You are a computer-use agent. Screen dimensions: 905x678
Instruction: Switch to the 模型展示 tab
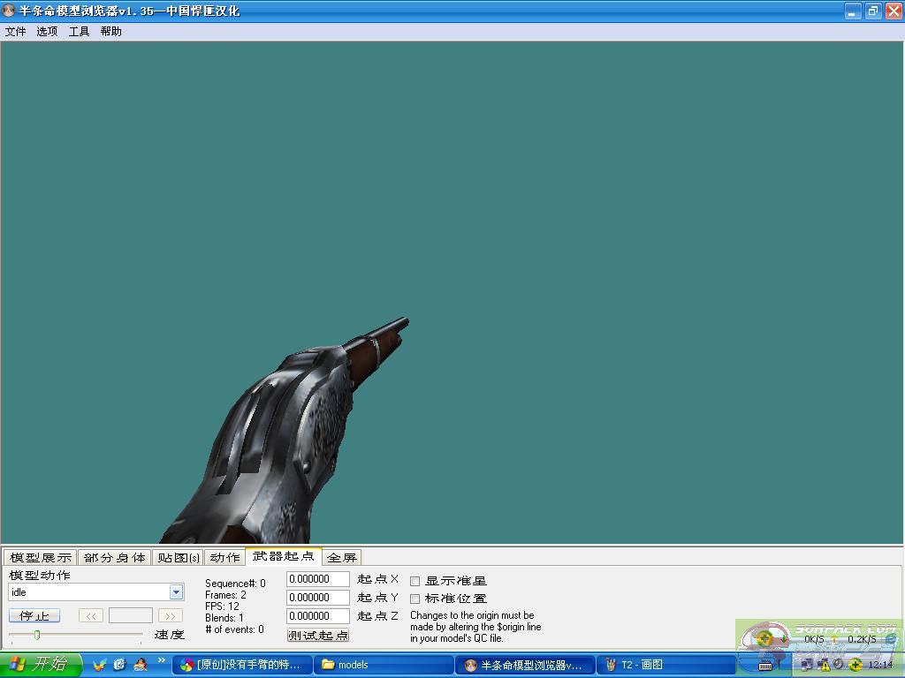tap(40, 557)
